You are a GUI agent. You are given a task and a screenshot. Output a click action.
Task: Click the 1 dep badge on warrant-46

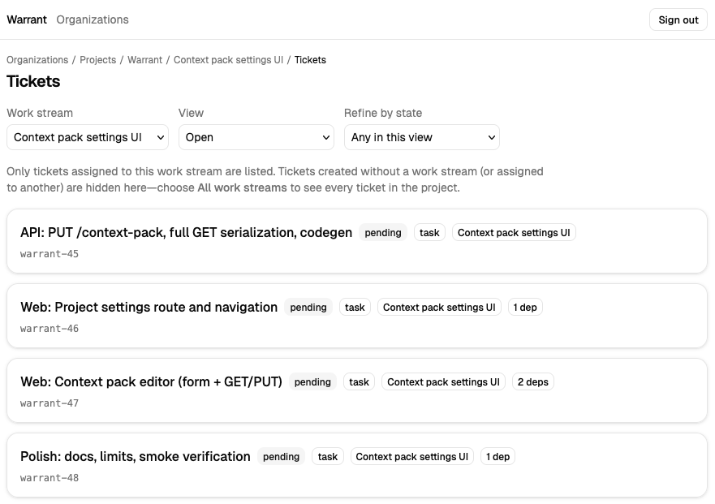(x=525, y=307)
